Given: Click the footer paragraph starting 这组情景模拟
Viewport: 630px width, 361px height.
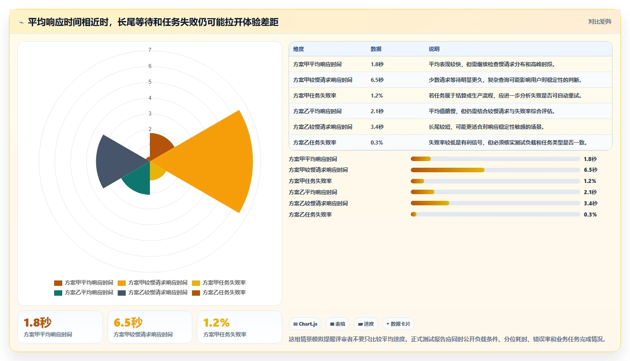Looking at the screenshot, I should click(x=448, y=339).
